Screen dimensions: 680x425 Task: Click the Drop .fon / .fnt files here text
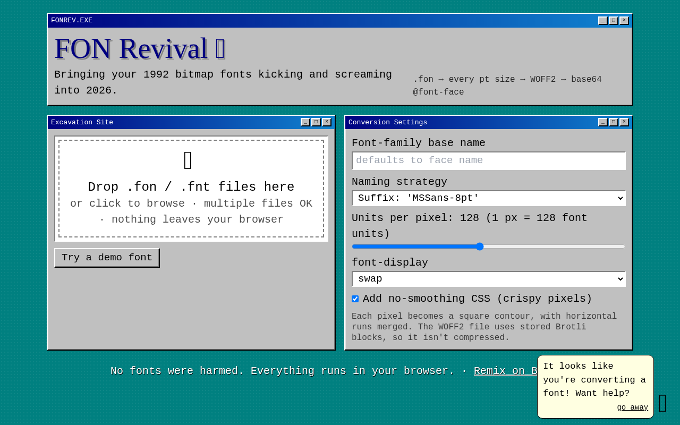pos(191,187)
